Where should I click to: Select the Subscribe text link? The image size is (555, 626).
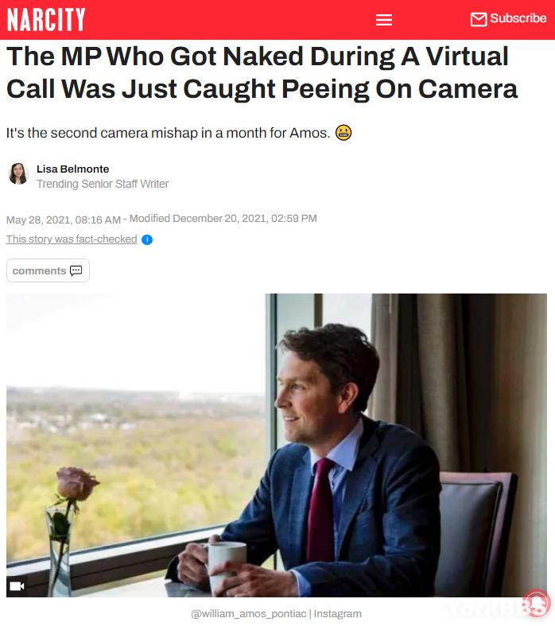point(518,18)
